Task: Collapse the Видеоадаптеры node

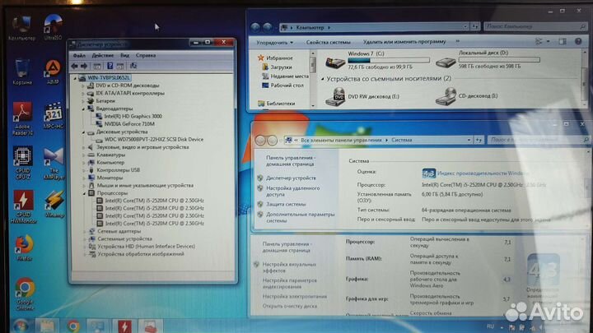Action: 83,109
